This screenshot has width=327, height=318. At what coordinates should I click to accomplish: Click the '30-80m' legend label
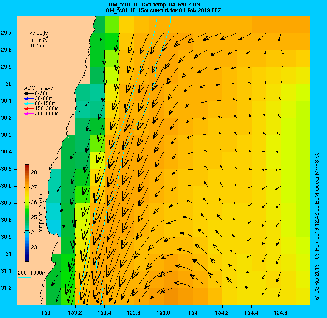(x=44, y=98)
